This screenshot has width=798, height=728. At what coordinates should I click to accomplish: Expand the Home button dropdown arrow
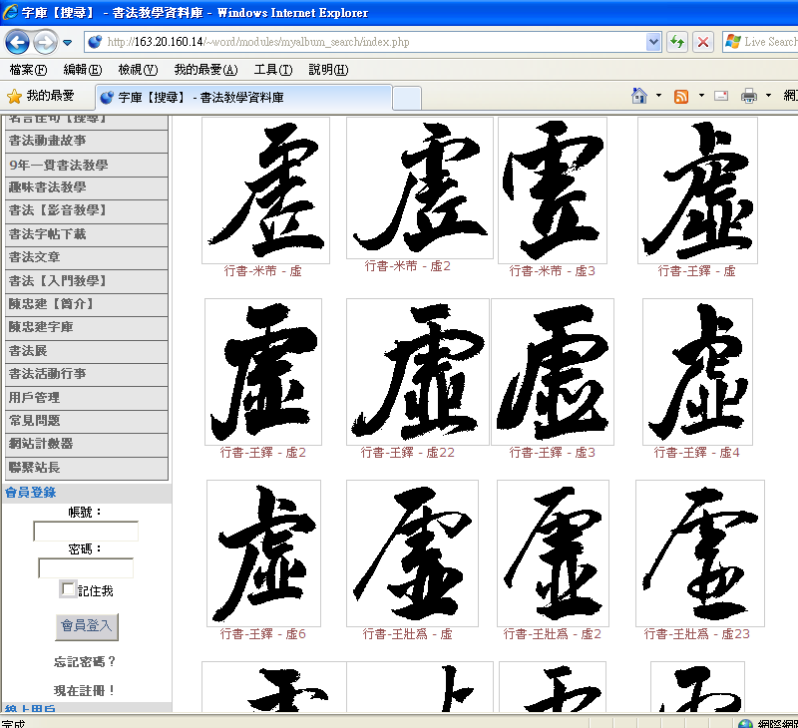coord(658,95)
